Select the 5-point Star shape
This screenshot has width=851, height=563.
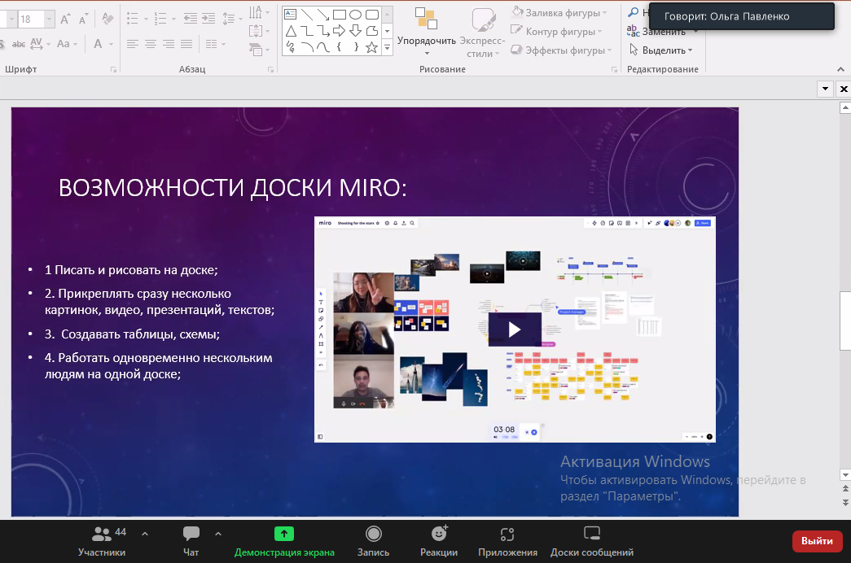pyautogui.click(x=372, y=47)
